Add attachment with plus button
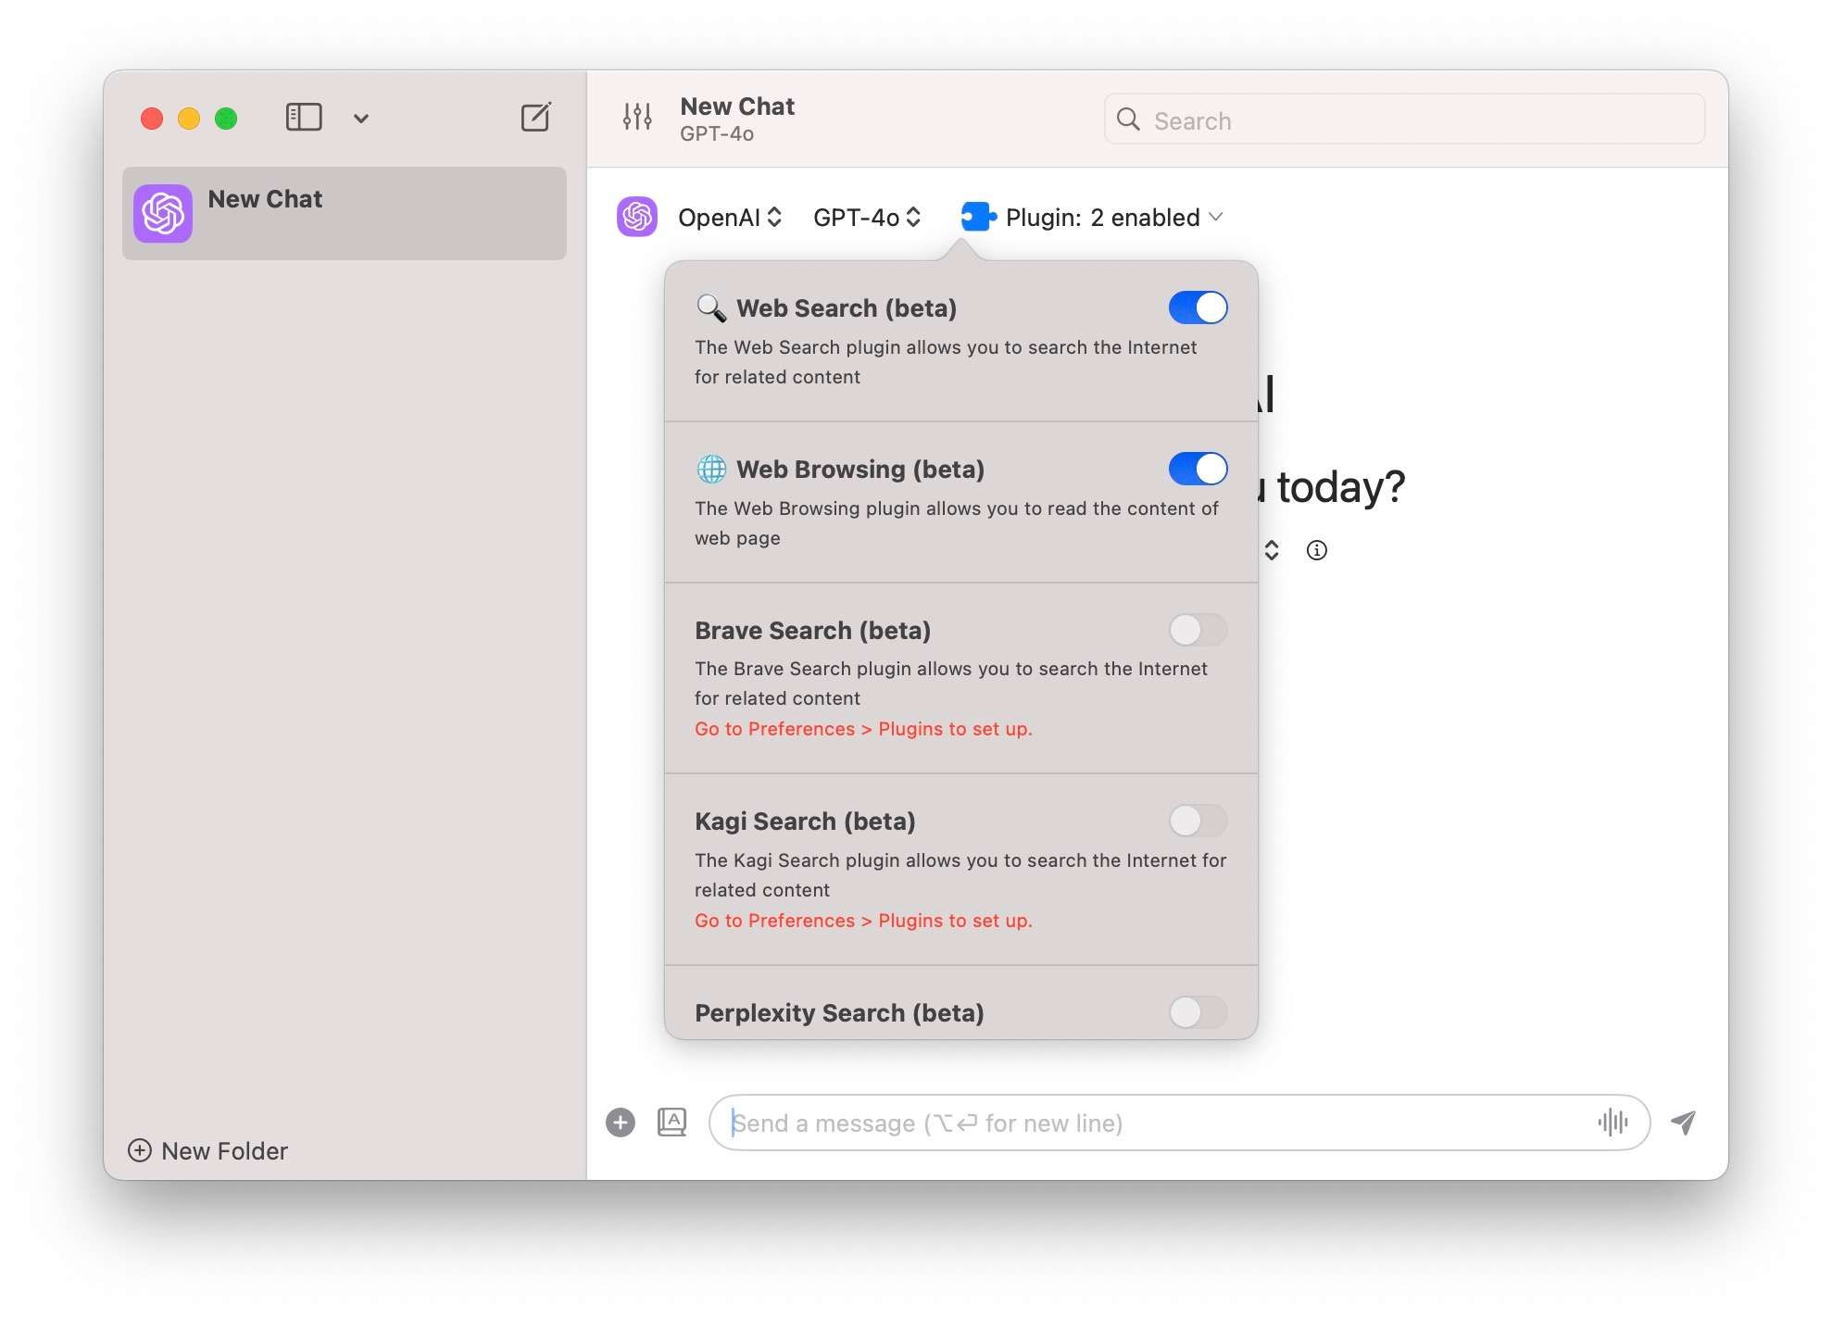This screenshot has width=1832, height=1317. (x=621, y=1123)
